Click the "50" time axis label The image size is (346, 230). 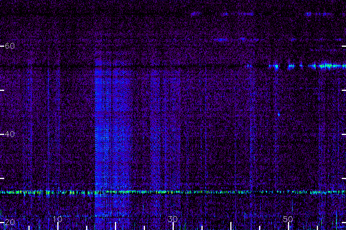[x=288, y=219]
